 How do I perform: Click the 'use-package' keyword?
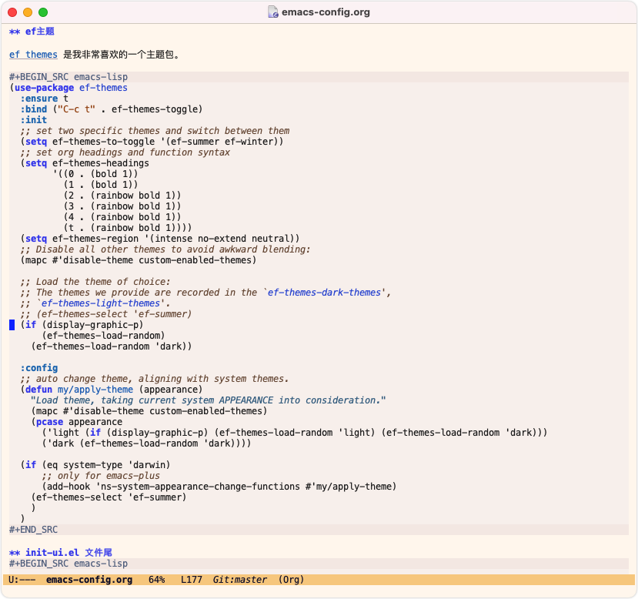(45, 88)
